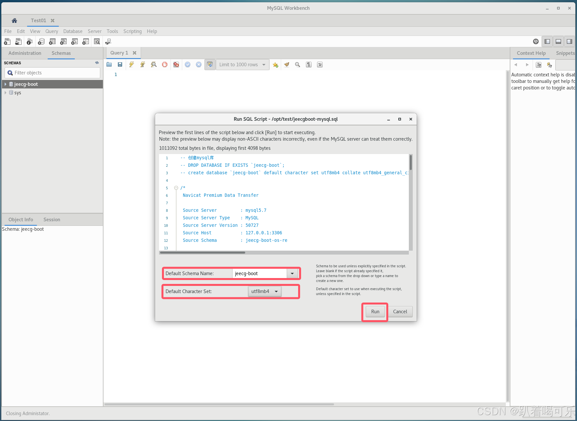Rollback the transaction X icon
The image size is (577, 421).
pos(199,65)
